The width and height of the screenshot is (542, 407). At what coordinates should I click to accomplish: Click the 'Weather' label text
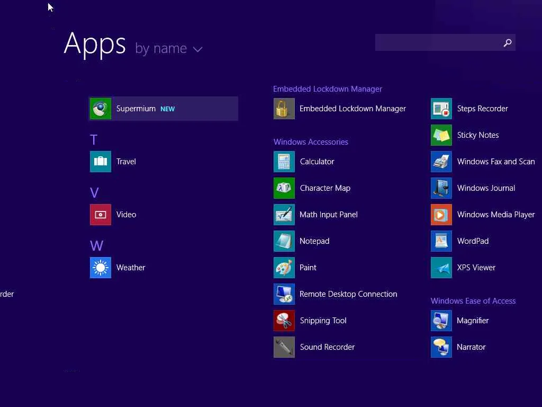[131, 268]
